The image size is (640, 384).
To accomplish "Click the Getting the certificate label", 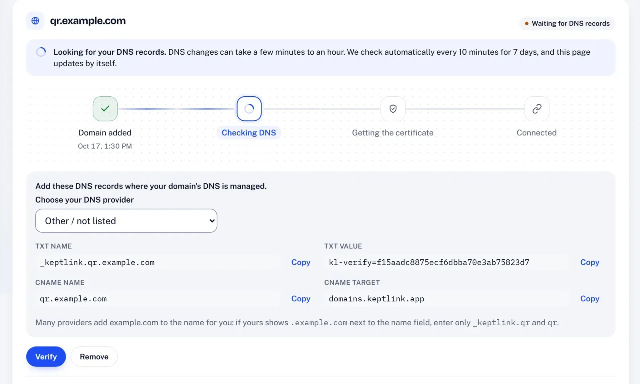I will pyautogui.click(x=393, y=133).
